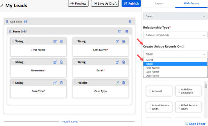Click Save As Draft
Image resolution: width=208 pixels, height=126 pixels.
105,3
